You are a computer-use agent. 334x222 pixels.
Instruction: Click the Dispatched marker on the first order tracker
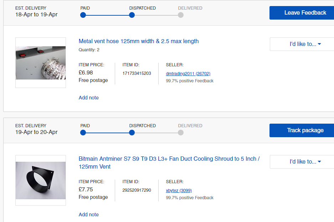pyautogui.click(x=132, y=15)
